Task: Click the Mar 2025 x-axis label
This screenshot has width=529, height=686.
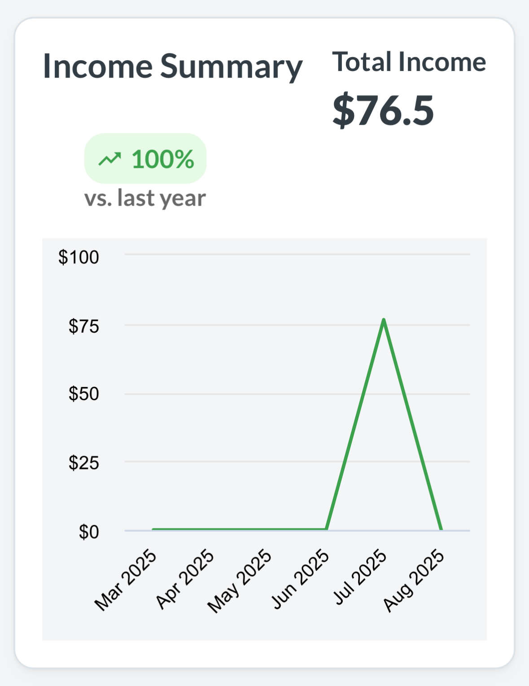Action: (125, 580)
